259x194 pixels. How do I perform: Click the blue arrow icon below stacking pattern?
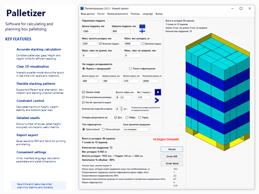(157, 100)
